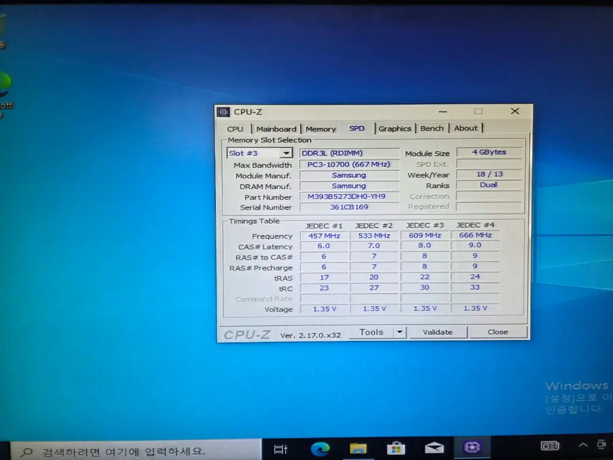Click the version text Ver. 2.17.0.x32
613x460 pixels.
pyautogui.click(x=311, y=336)
